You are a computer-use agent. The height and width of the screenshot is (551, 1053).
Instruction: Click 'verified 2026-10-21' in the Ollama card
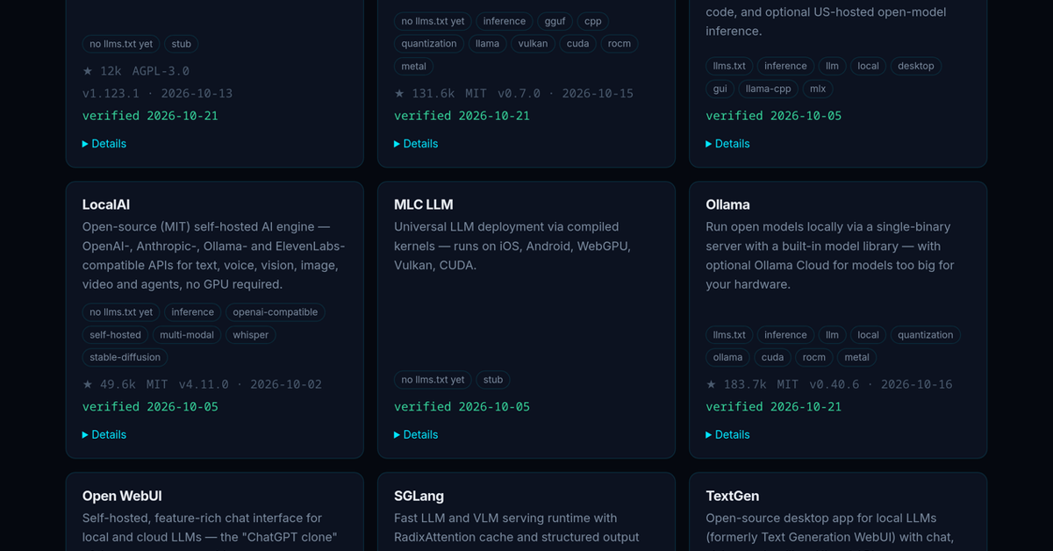[773, 407]
